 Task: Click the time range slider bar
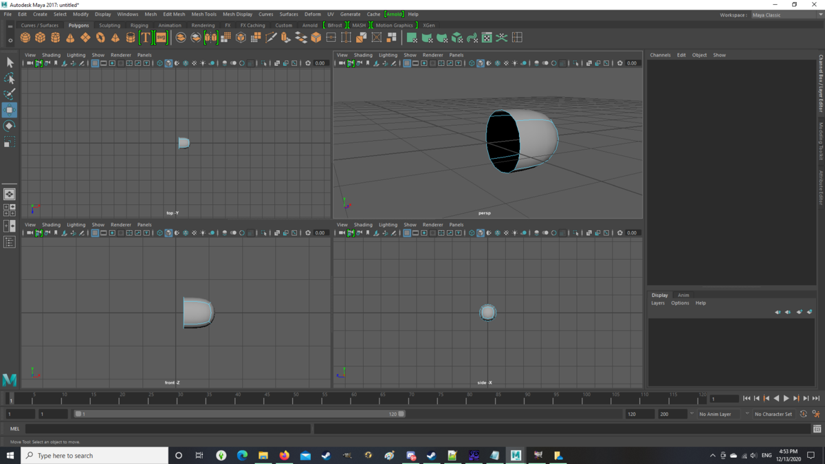(x=239, y=415)
